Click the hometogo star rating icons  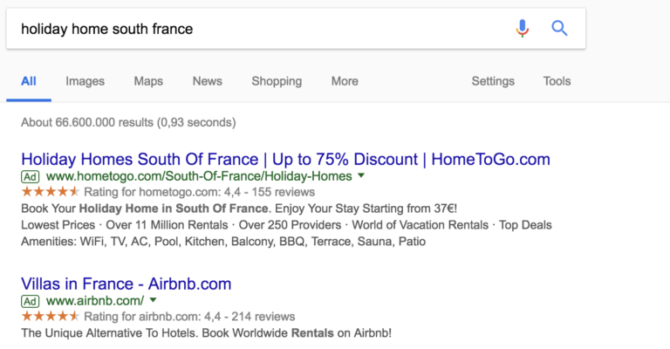[51, 191]
